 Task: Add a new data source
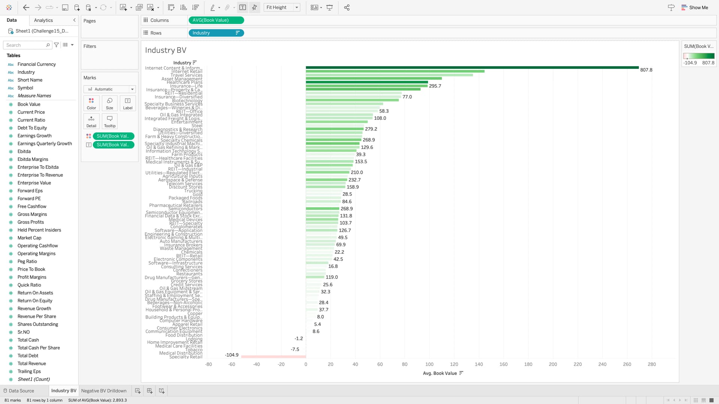pyautogui.click(x=77, y=7)
